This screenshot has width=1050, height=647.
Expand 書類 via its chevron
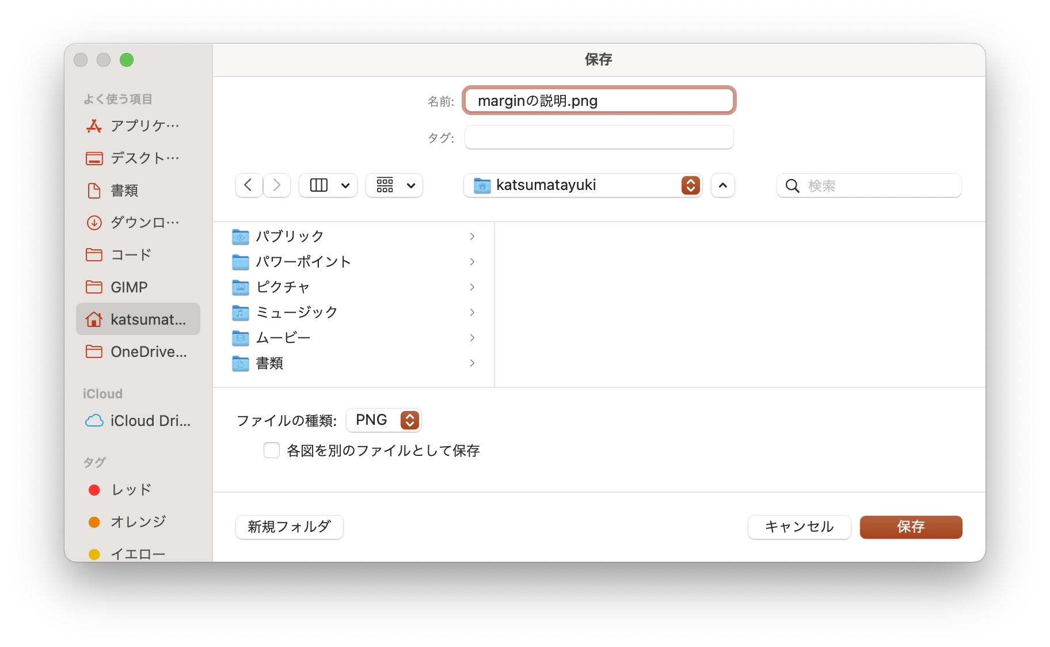pos(472,363)
